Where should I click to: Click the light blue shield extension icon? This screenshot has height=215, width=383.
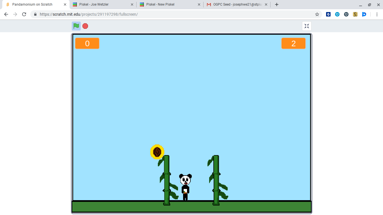pos(337,14)
